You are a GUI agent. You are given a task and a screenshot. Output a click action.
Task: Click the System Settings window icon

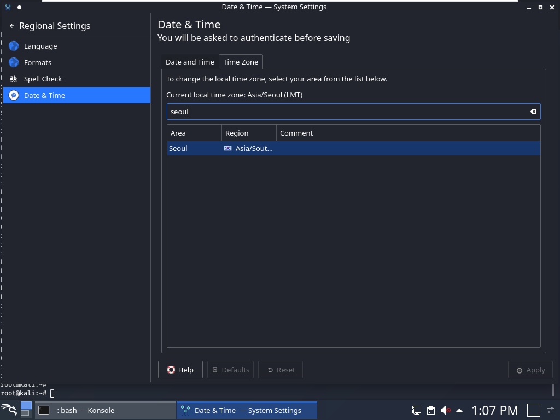[8, 7]
